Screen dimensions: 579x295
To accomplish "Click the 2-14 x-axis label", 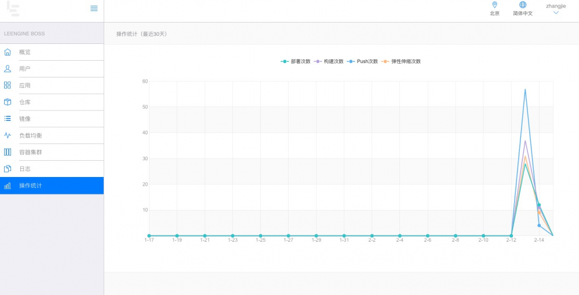I will pos(539,241).
